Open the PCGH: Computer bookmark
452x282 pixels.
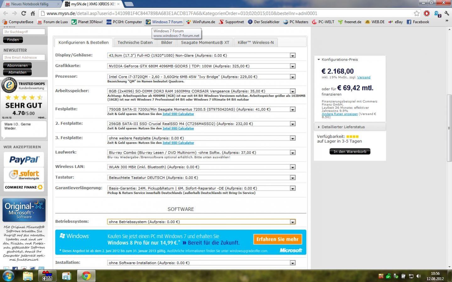coord(124,22)
